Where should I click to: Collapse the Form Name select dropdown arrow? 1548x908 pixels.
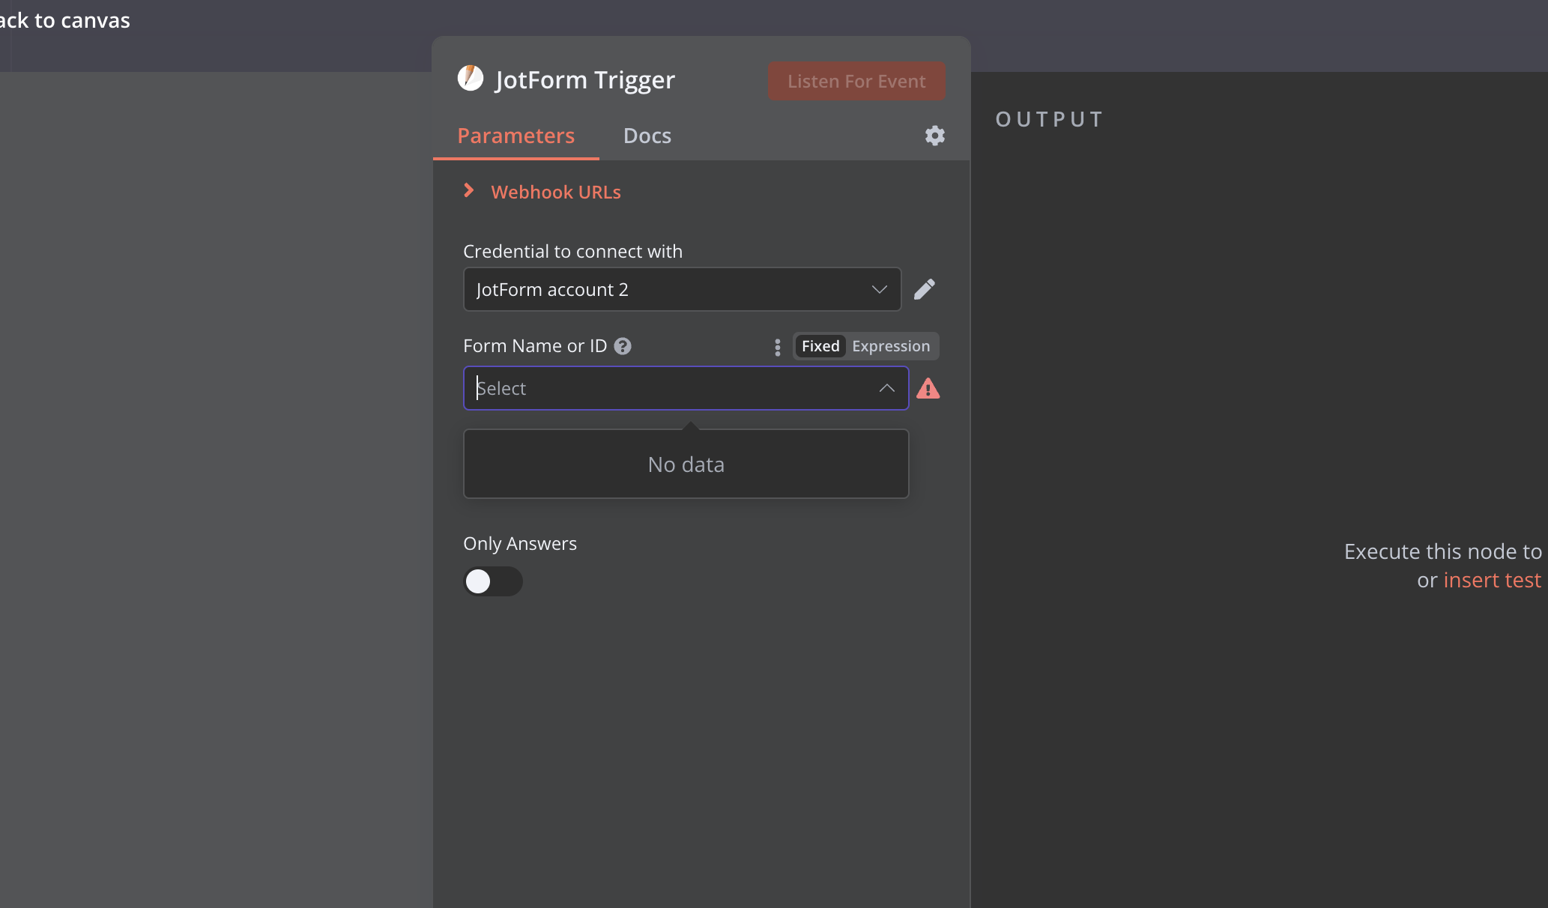pyautogui.click(x=886, y=388)
